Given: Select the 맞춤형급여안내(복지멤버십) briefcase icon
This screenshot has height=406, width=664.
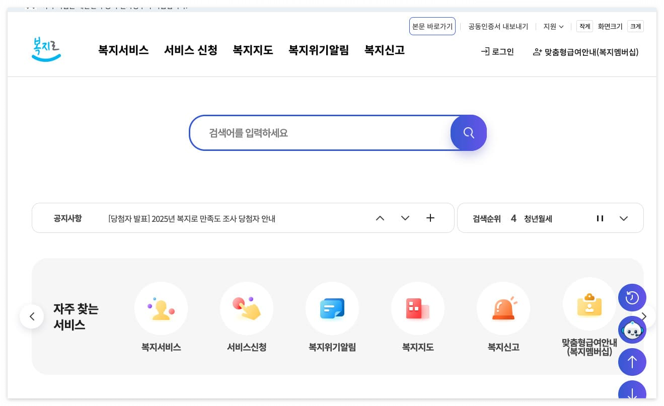Looking at the screenshot, I should click(589, 304).
